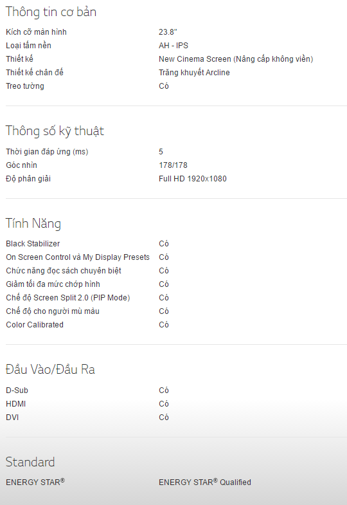Click the Thông số kỹ thuật heading
The height and width of the screenshot is (505, 347).
tap(55, 131)
